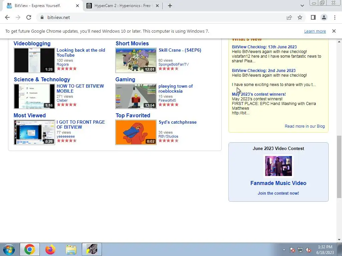This screenshot has height=256, width=342.
Task: Open the Windows Start menu orb
Action: point(9,249)
